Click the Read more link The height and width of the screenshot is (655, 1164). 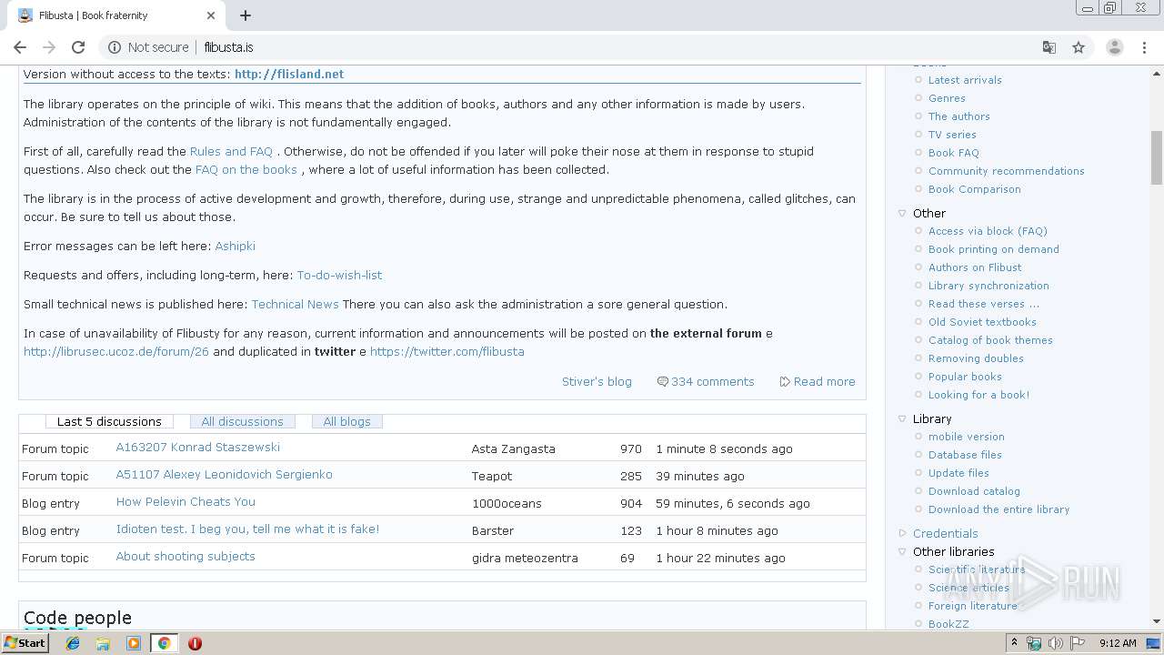(824, 381)
